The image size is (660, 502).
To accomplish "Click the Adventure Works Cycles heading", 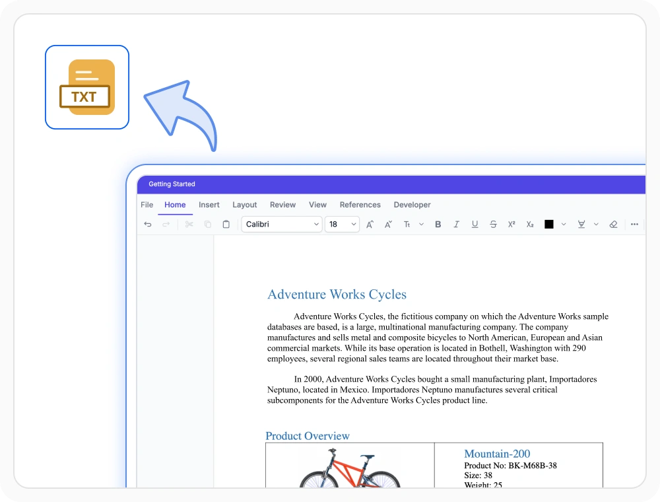I will tap(337, 295).
